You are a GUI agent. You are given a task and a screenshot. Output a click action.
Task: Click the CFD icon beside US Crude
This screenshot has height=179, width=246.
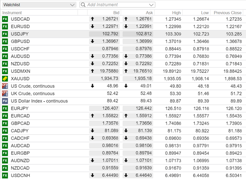pos(5,86)
